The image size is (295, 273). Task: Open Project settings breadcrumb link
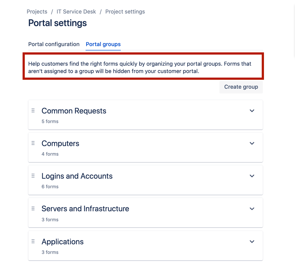125,12
